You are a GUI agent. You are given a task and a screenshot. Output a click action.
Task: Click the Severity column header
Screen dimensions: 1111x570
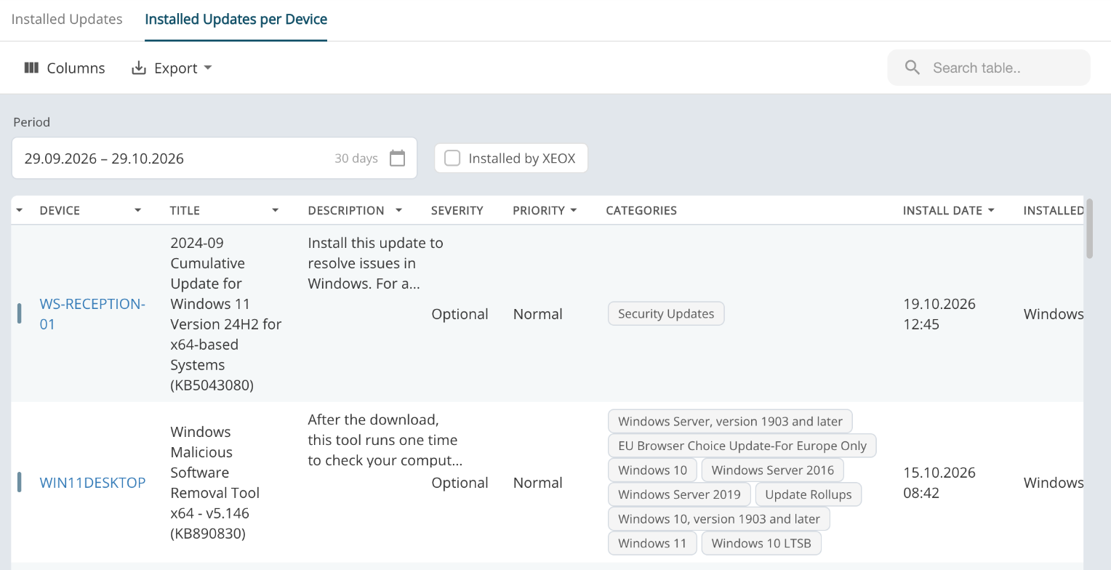[x=457, y=210]
